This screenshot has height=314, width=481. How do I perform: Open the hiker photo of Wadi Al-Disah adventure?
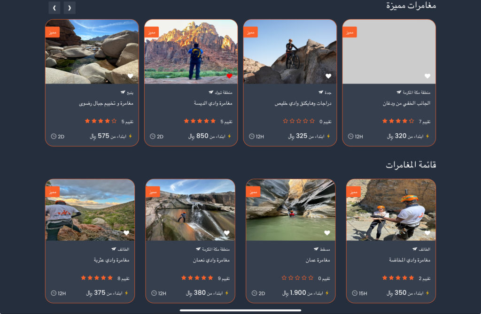(191, 52)
